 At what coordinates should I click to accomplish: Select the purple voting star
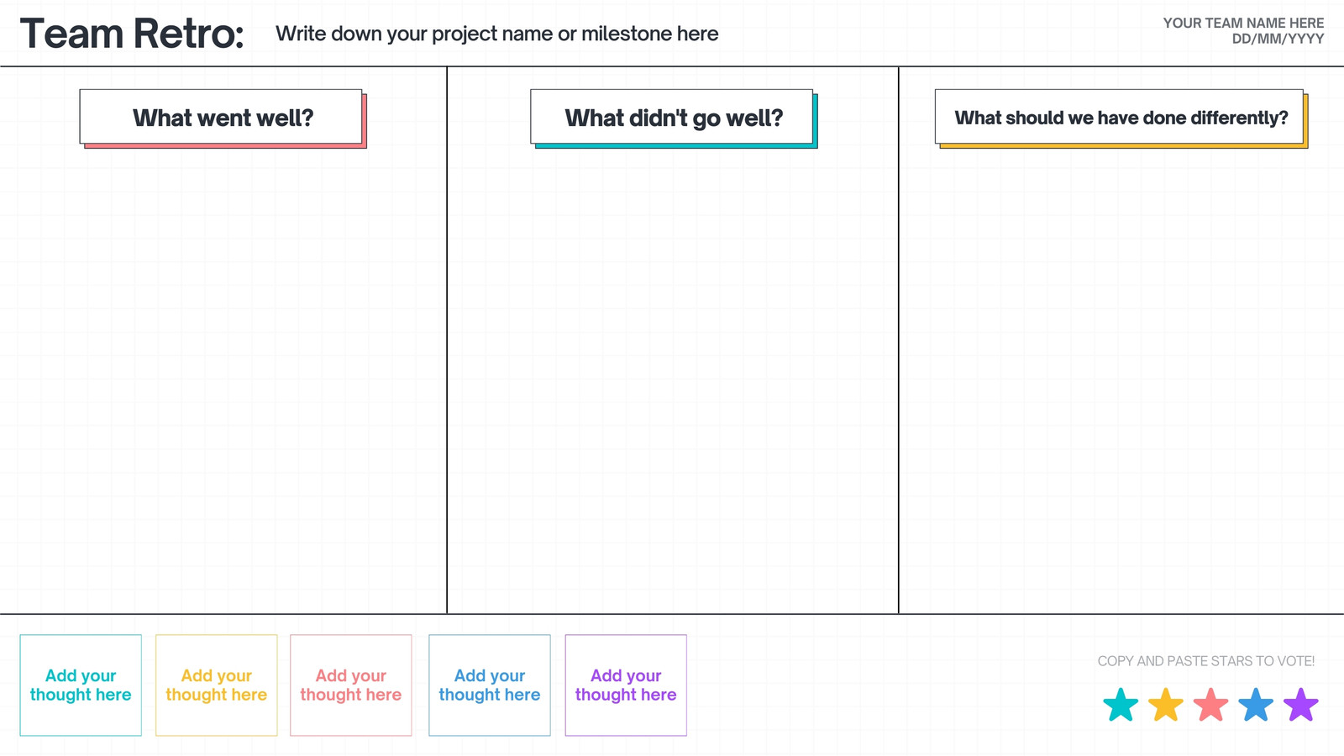tap(1301, 705)
